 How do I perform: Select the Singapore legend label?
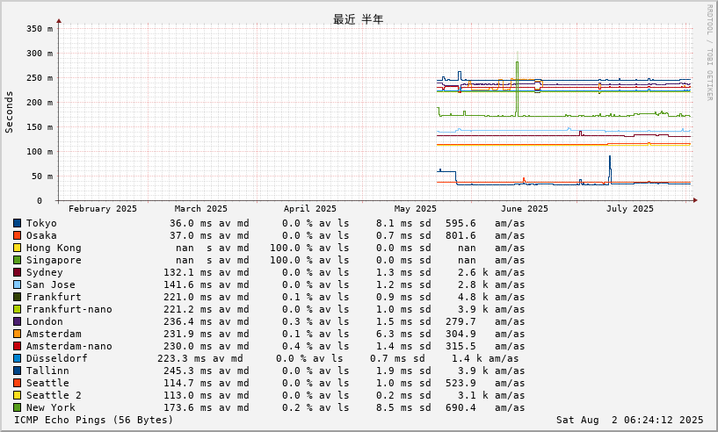pos(54,261)
